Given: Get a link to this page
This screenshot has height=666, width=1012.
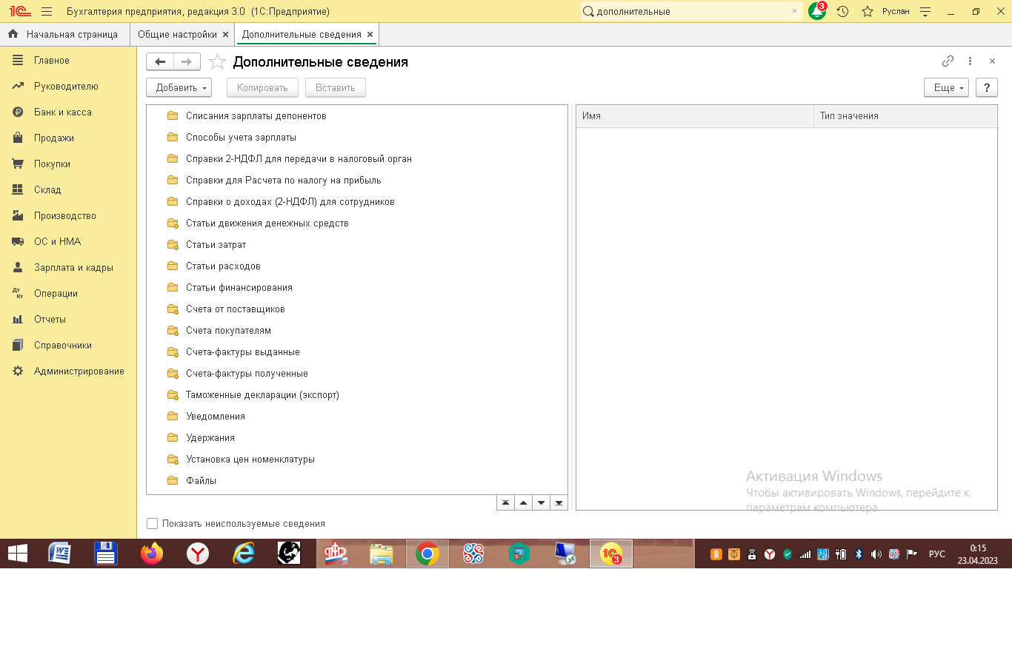Looking at the screenshot, I should [948, 61].
